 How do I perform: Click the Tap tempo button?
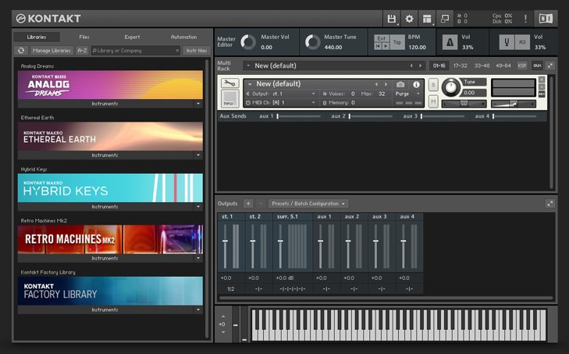click(x=397, y=42)
